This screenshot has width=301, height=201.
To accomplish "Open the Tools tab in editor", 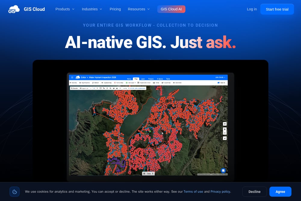I will [x=168, y=79].
